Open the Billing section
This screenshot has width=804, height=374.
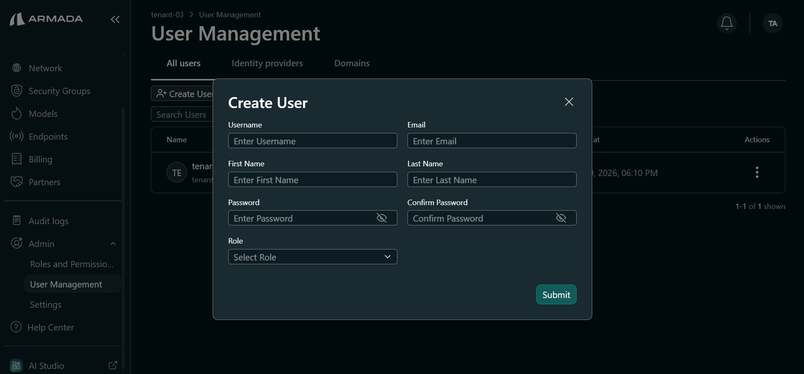(x=40, y=159)
